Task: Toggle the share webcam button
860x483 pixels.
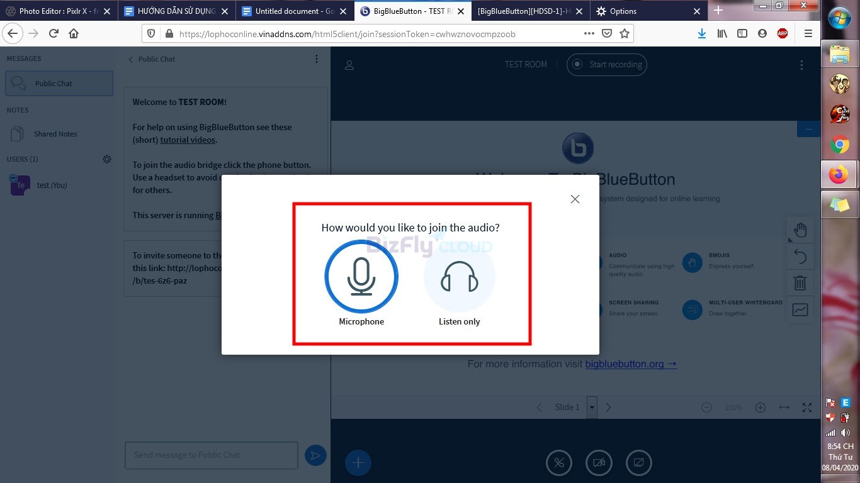Action: [x=599, y=463]
